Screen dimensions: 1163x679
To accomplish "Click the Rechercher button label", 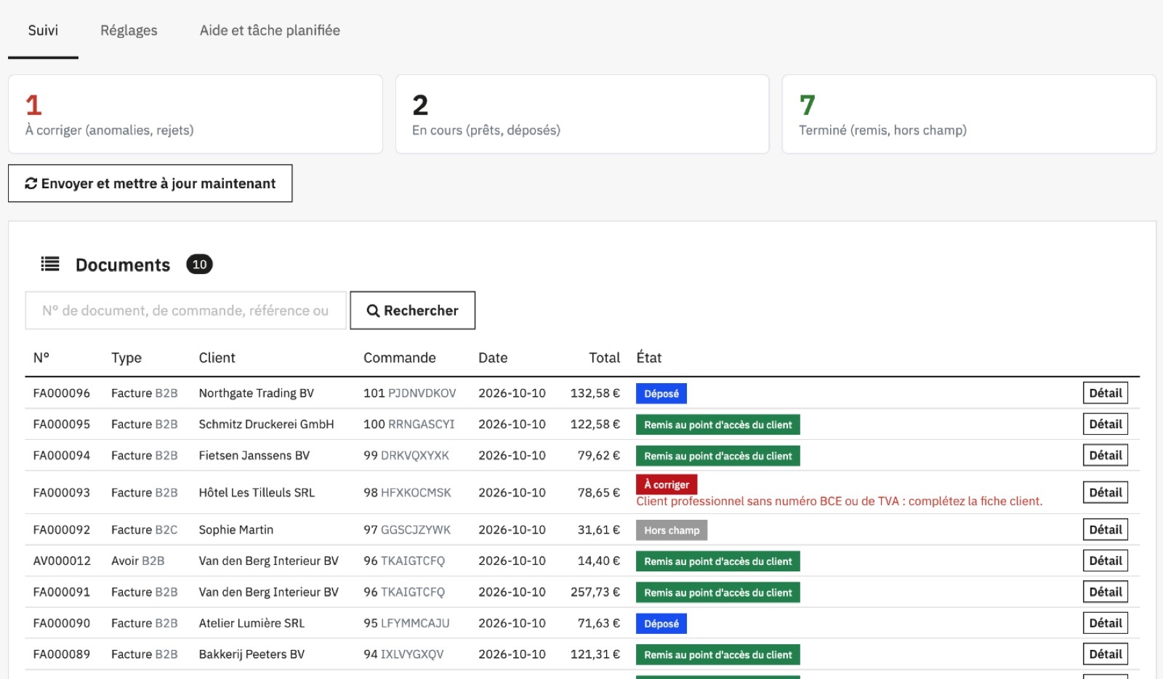I will [x=421, y=310].
